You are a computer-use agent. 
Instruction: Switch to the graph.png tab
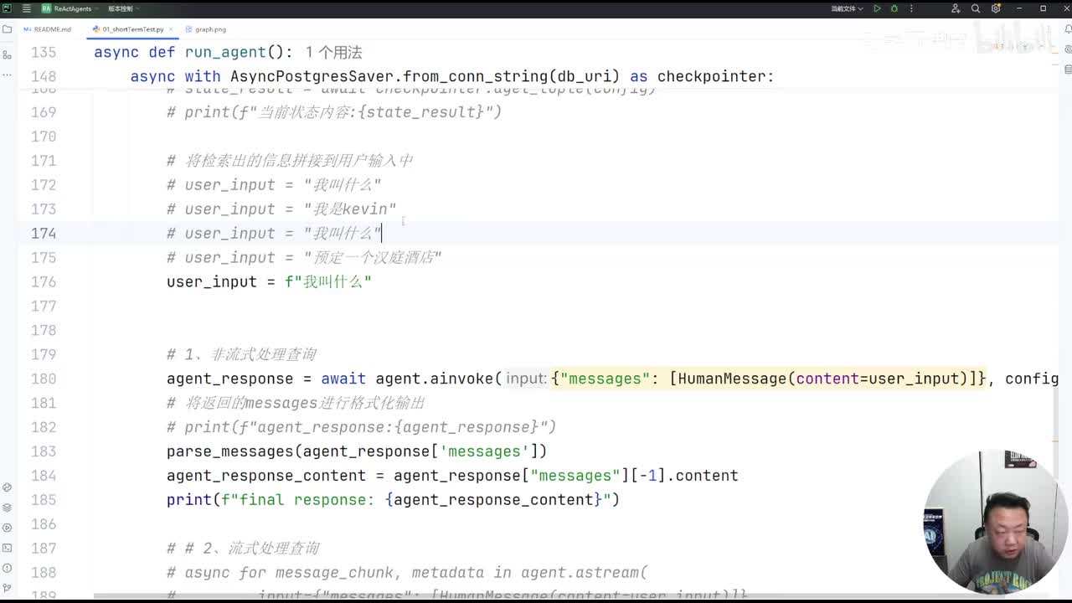tap(205, 29)
